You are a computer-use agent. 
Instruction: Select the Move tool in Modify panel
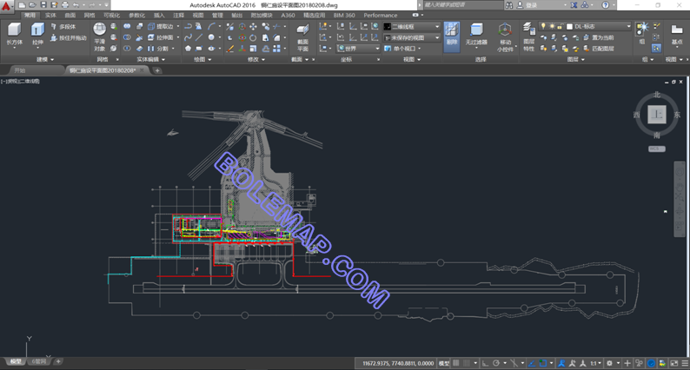[253, 26]
